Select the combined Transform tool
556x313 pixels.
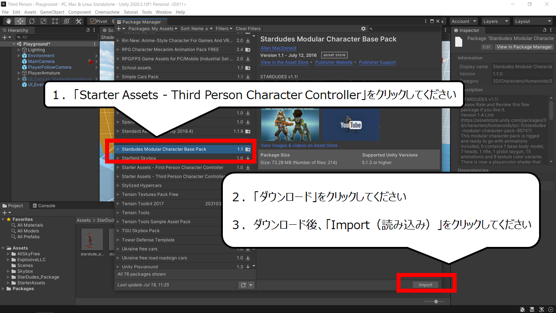pos(67,21)
